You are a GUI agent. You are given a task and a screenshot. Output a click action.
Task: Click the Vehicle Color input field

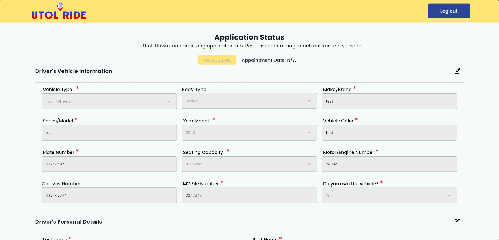tap(389, 133)
